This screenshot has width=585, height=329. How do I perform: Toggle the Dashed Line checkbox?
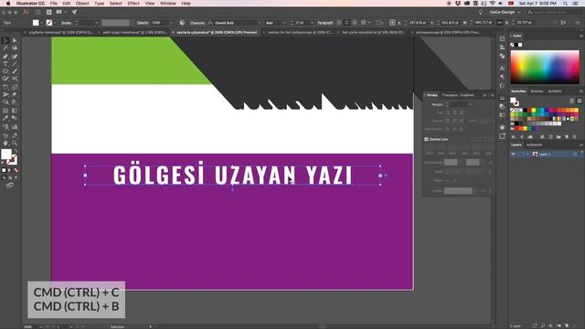point(426,139)
